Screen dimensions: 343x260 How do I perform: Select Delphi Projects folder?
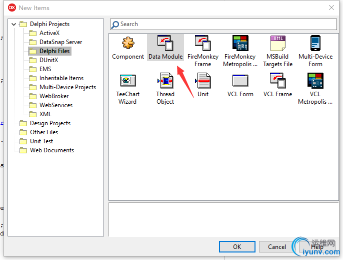(x=44, y=24)
